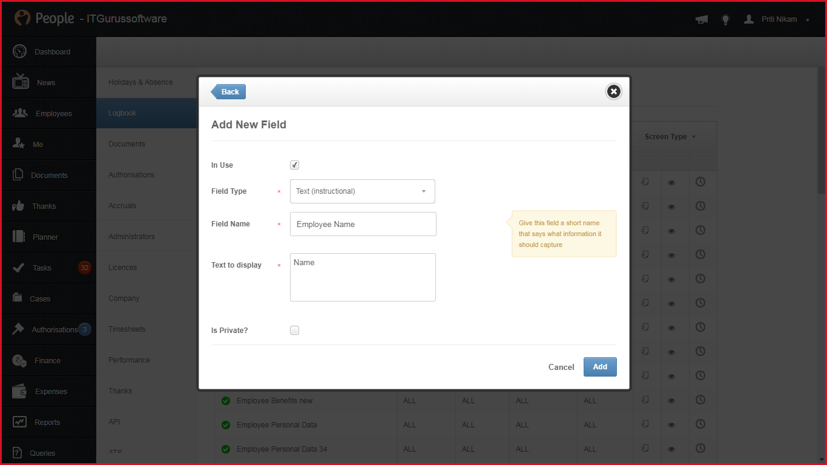Viewport: 827px width, 465px height.
Task: Click the Authorisations badge showing 3
Action: pyautogui.click(x=85, y=329)
